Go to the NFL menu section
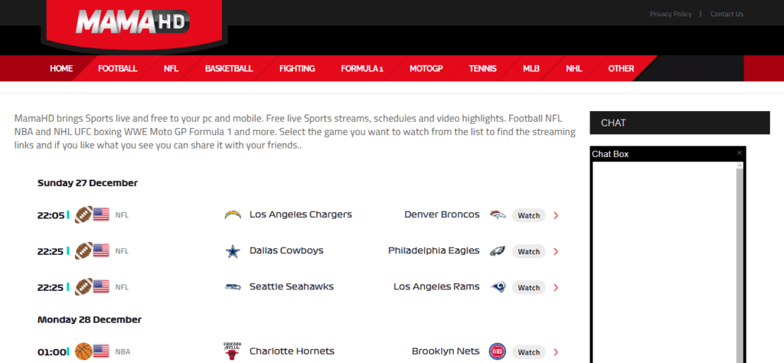Viewport: 784px width, 363px height. coord(171,68)
